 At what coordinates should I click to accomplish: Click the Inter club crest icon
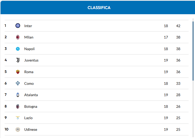18,26
